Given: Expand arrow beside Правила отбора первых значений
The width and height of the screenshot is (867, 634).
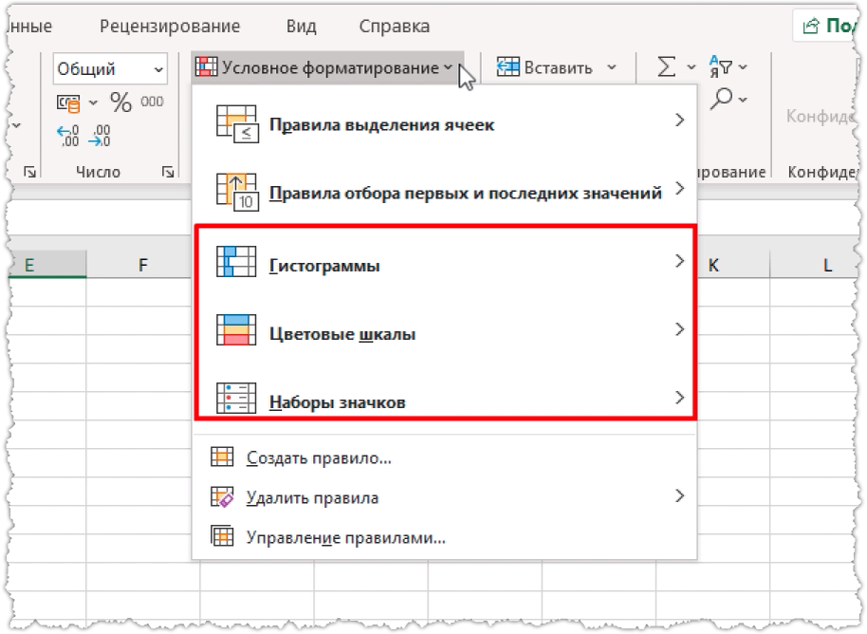Looking at the screenshot, I should point(680,188).
